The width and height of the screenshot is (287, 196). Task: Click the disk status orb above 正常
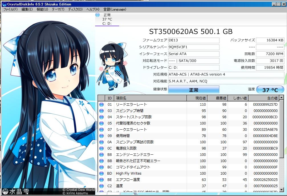click(x=97, y=15)
